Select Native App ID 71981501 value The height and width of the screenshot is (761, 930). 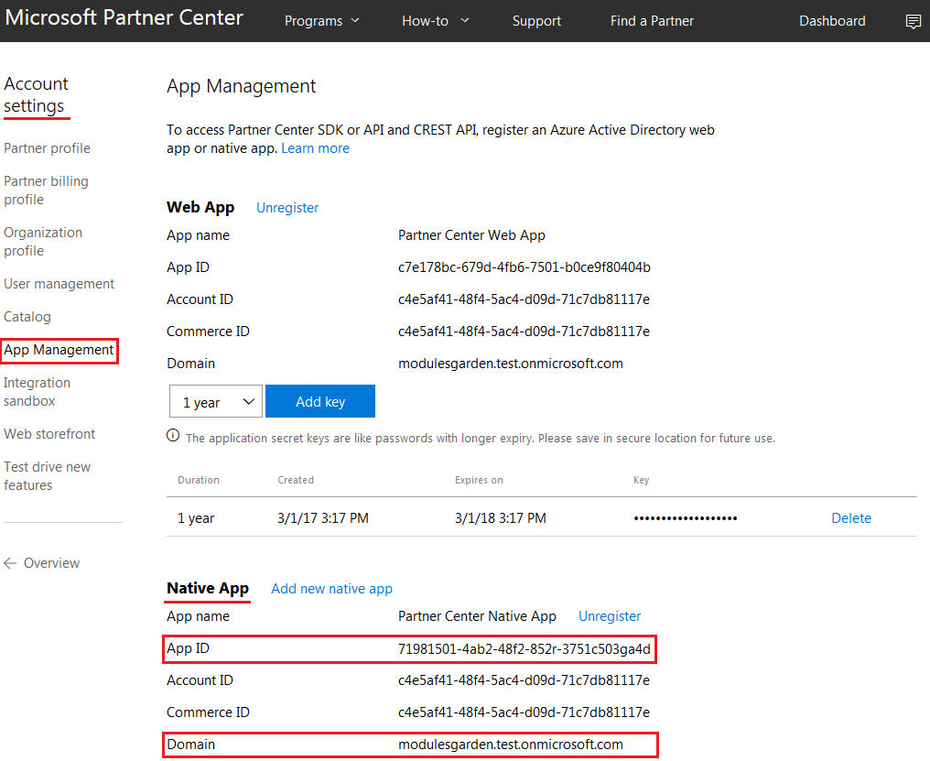(524, 648)
